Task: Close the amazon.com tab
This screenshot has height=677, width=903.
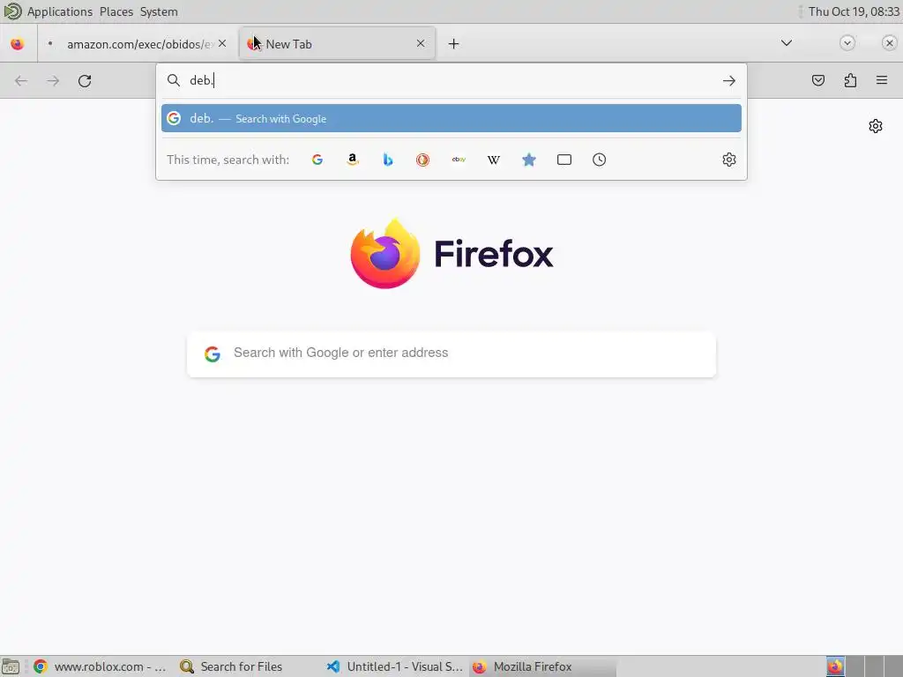Action: click(x=222, y=43)
